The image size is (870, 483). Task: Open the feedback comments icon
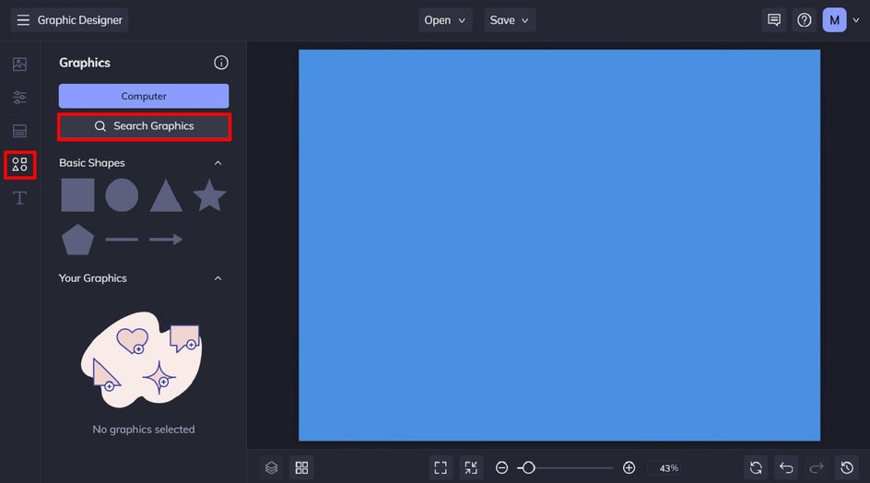[x=774, y=20]
